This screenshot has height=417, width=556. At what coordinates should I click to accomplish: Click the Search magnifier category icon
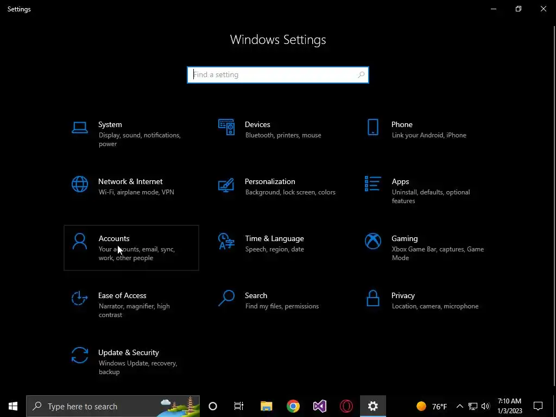coord(226,298)
